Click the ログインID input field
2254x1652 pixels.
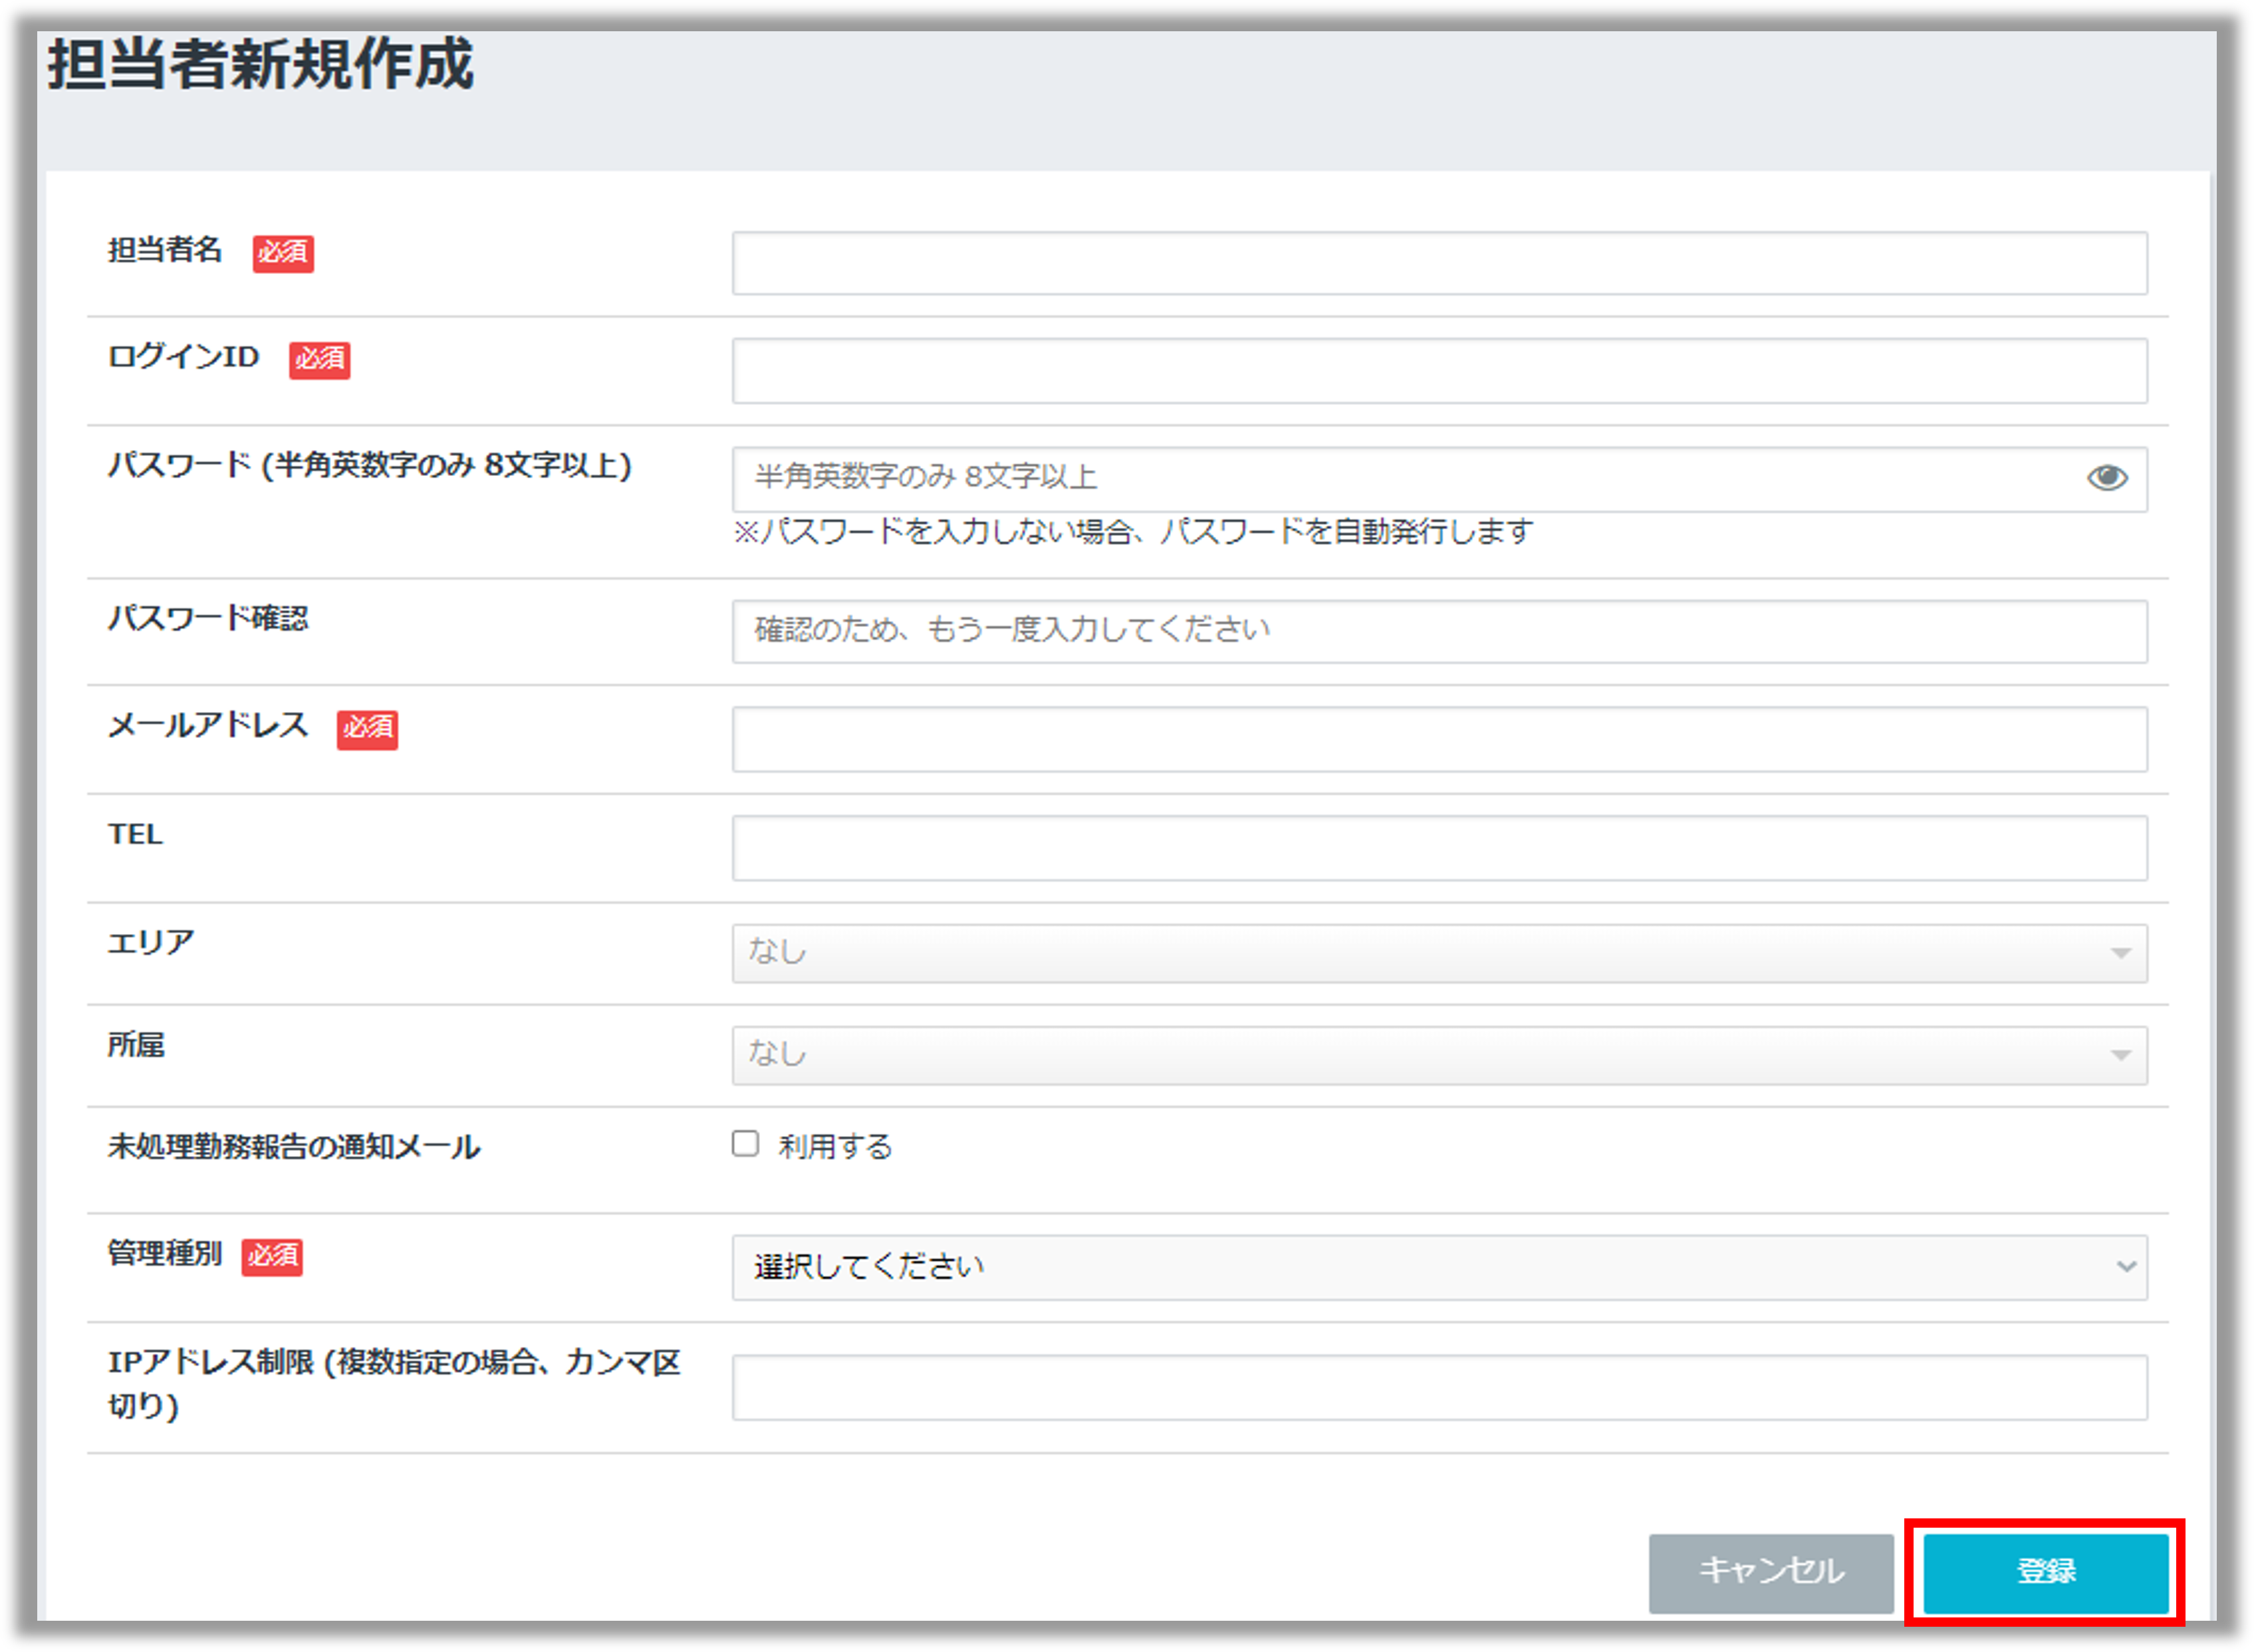point(1440,369)
